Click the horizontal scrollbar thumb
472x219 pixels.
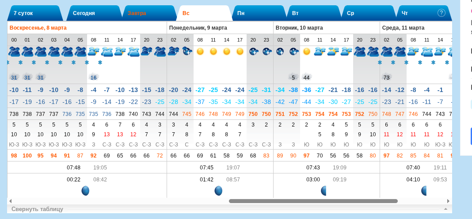click(313, 201)
